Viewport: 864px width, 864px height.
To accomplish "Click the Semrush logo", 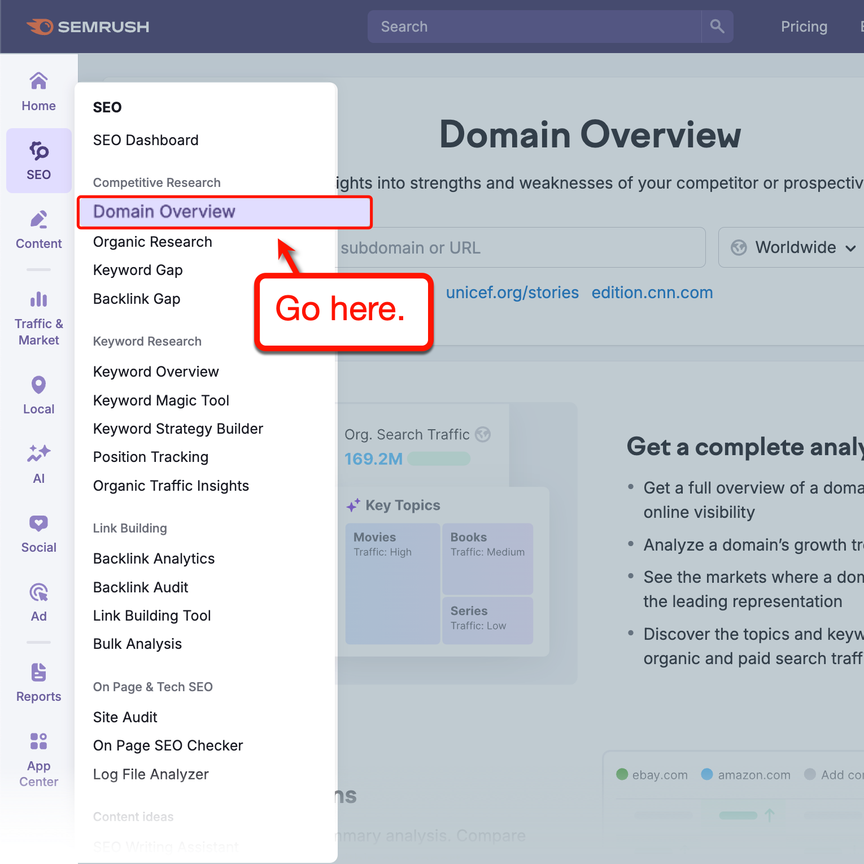I will (x=88, y=26).
